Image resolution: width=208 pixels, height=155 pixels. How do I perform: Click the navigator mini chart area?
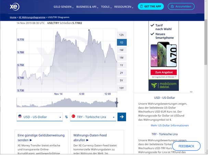[x=66, y=103]
